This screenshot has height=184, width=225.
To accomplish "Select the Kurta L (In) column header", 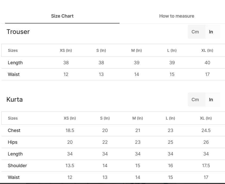I will (170, 118).
